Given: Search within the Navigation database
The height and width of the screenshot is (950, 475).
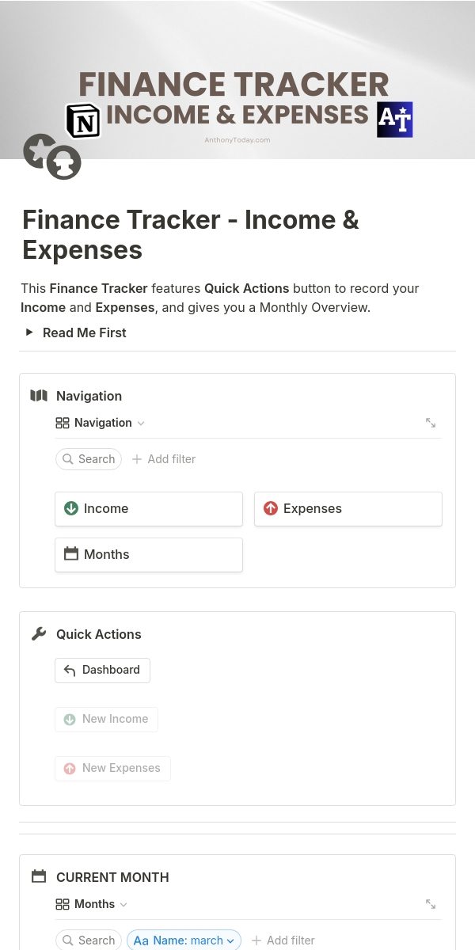Looking at the screenshot, I should click(x=89, y=459).
